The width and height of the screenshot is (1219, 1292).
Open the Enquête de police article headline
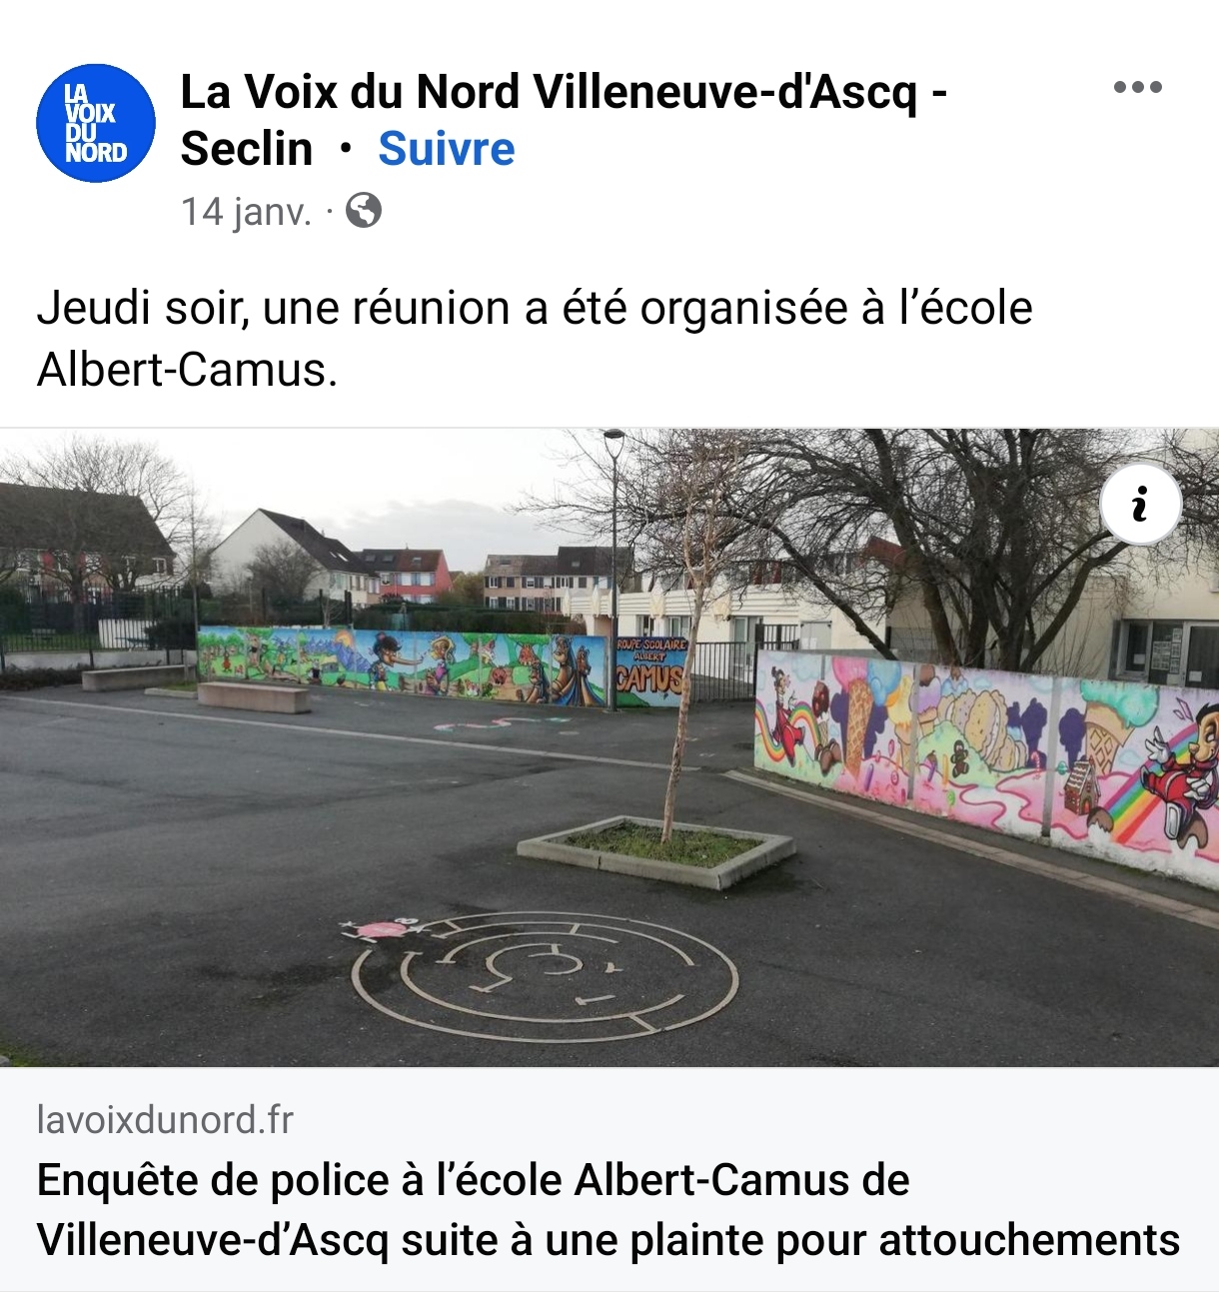[609, 1210]
